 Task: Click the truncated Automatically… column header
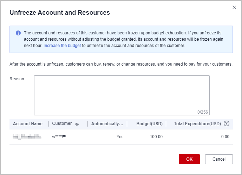107,124
